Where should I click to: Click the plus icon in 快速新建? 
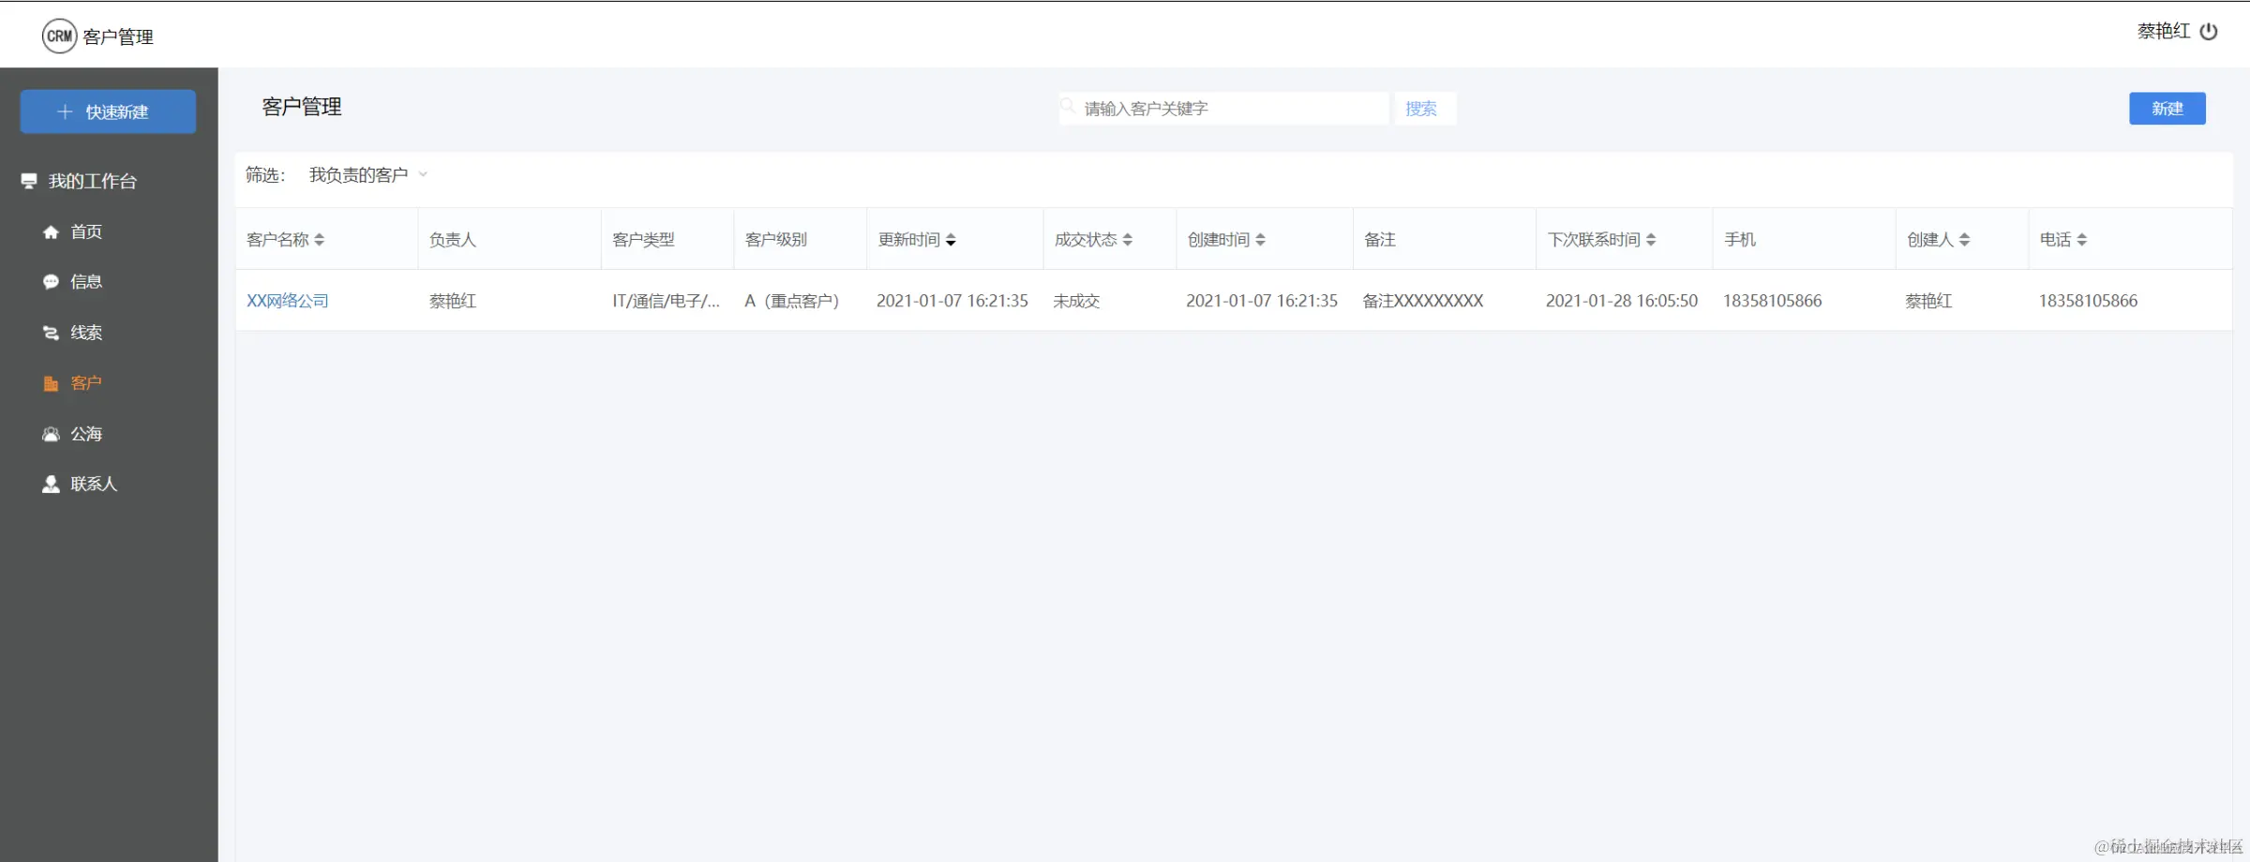(65, 111)
